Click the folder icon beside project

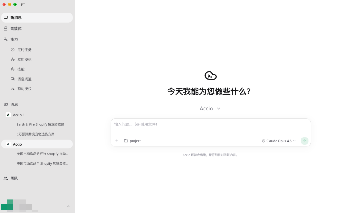tap(126, 141)
